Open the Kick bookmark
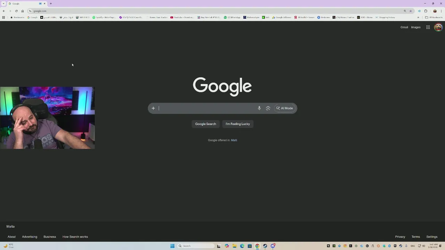 (266, 17)
